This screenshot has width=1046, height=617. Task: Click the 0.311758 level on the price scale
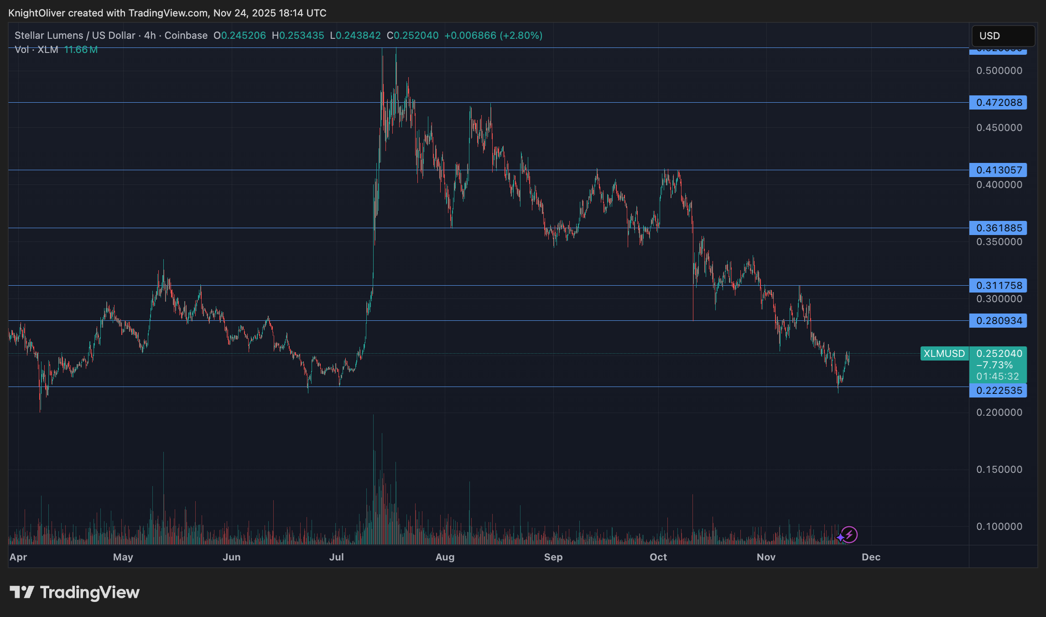(998, 286)
